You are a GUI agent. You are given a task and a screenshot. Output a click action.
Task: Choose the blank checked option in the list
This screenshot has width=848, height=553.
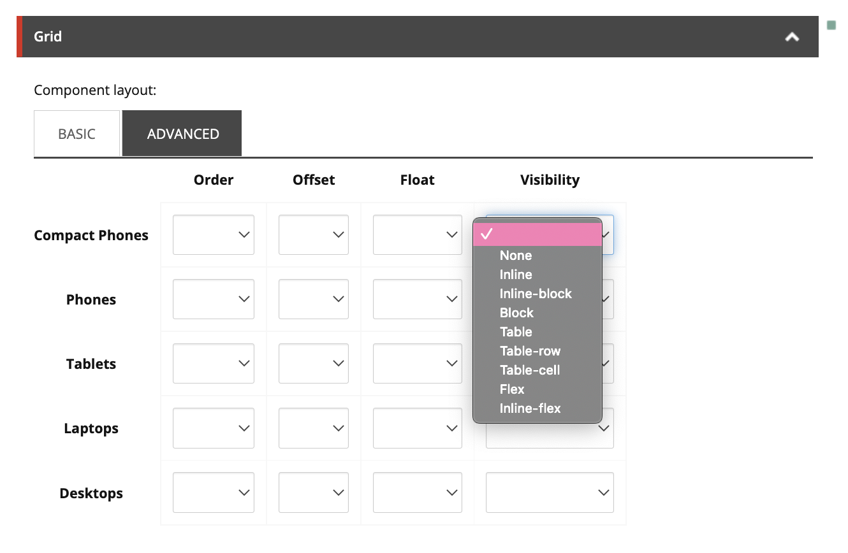537,234
